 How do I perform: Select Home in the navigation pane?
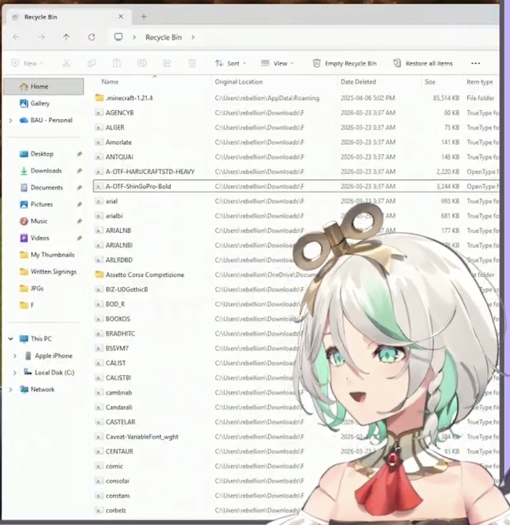(x=44, y=87)
